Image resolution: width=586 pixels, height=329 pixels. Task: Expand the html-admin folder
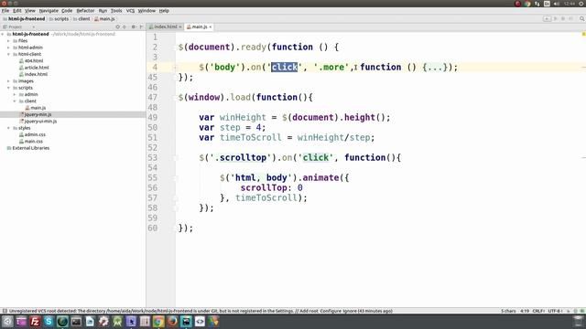pos(8,48)
